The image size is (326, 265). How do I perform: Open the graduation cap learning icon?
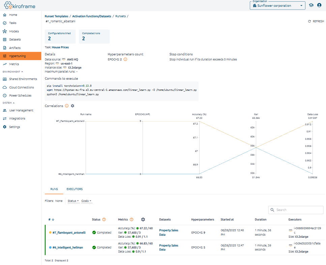311,5
